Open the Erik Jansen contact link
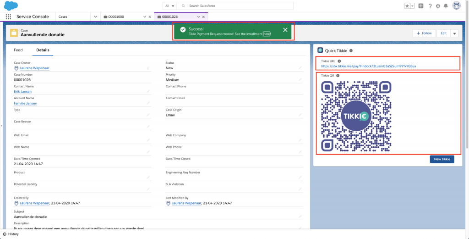The width and height of the screenshot is (469, 239). (23, 91)
